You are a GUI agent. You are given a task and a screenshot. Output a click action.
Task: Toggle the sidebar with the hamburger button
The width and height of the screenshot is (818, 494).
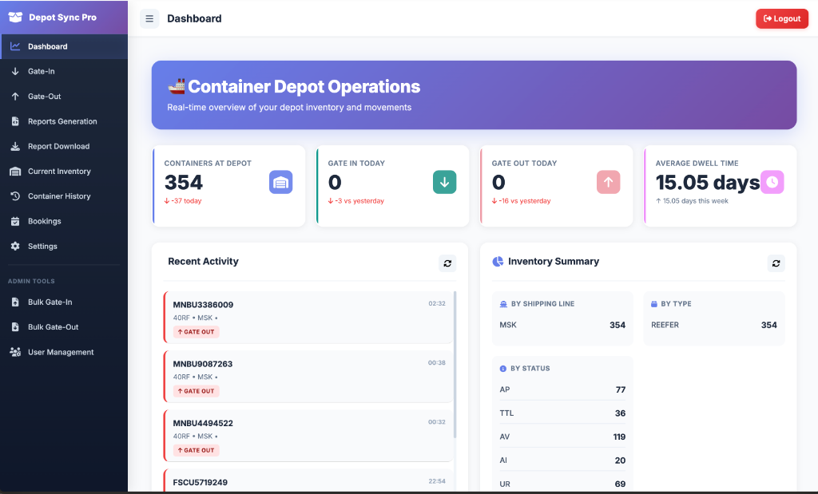(x=149, y=18)
